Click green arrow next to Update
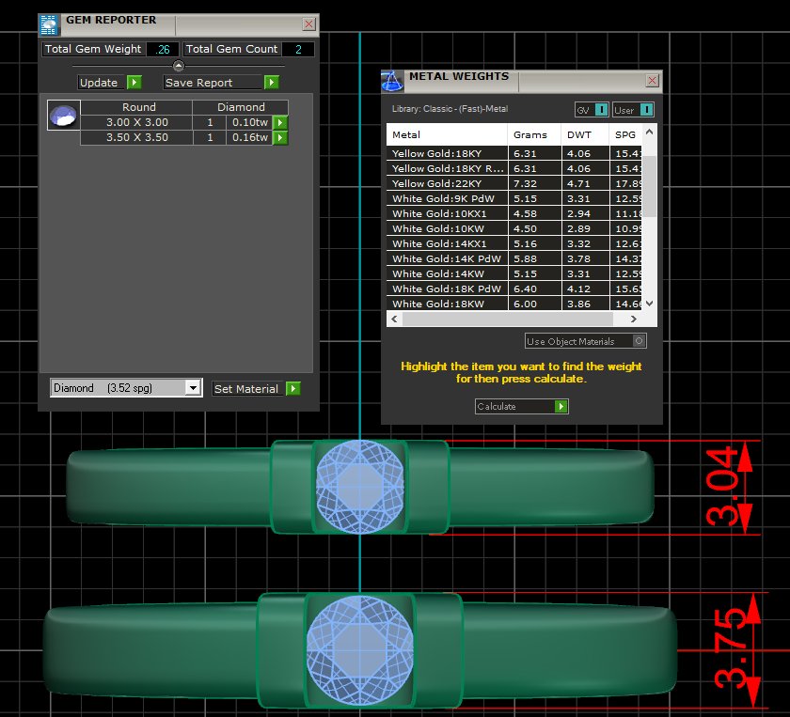Viewport: 790px width, 717px height. (134, 82)
